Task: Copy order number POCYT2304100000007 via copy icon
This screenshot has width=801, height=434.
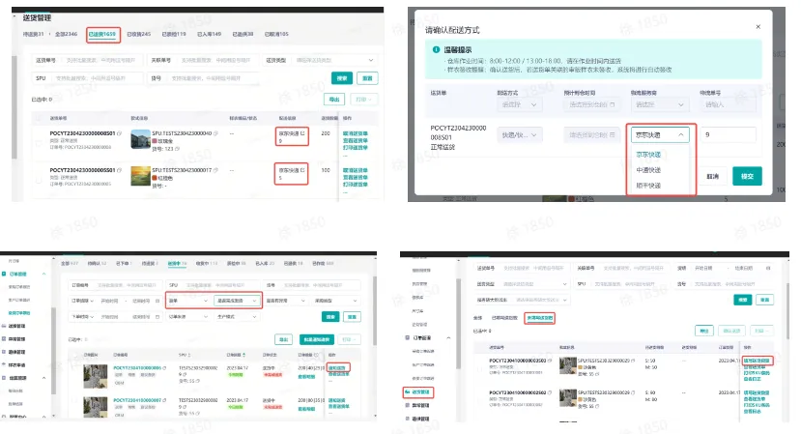Action: 164,400
